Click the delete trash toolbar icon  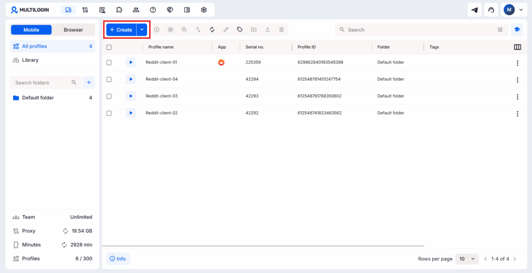click(x=281, y=30)
